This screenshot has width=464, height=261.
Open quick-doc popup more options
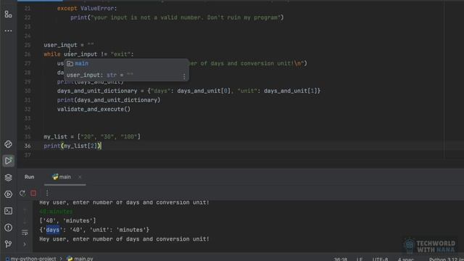(x=184, y=77)
